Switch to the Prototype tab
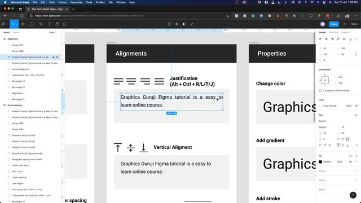Image resolution: width=361 pixels, height=203 pixels. (x=333, y=33)
